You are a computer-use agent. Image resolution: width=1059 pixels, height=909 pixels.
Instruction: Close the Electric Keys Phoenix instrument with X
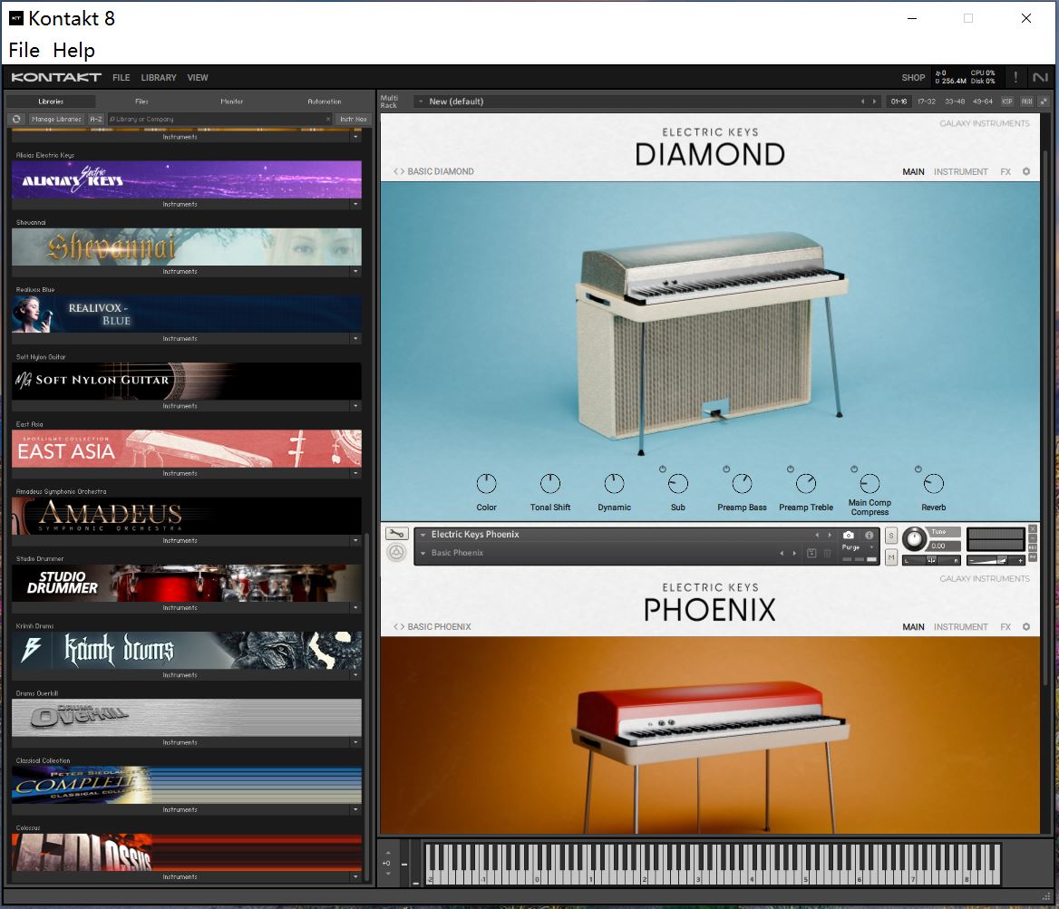[1033, 528]
